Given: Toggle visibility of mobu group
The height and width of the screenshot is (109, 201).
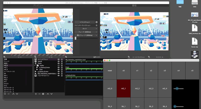Looking at the screenshot, I should pyautogui.click(x=59, y=65).
